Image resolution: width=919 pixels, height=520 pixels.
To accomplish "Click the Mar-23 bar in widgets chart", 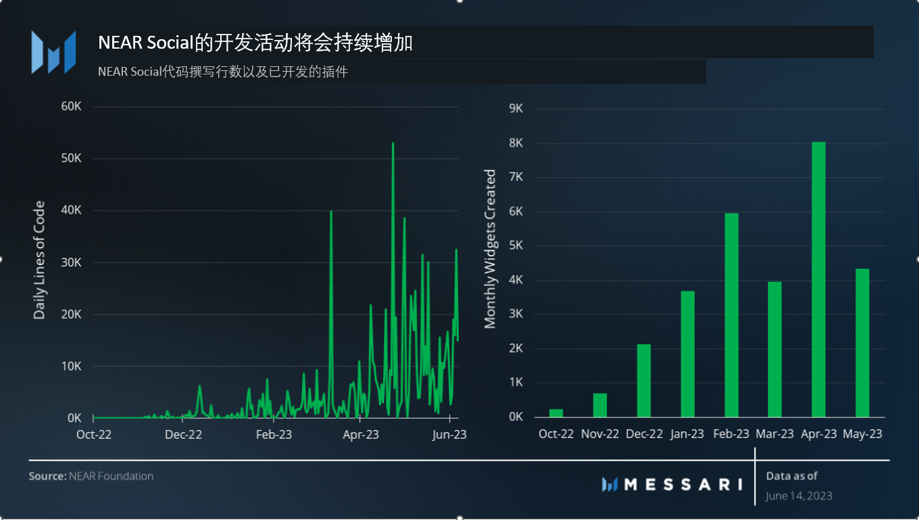I will coord(774,349).
